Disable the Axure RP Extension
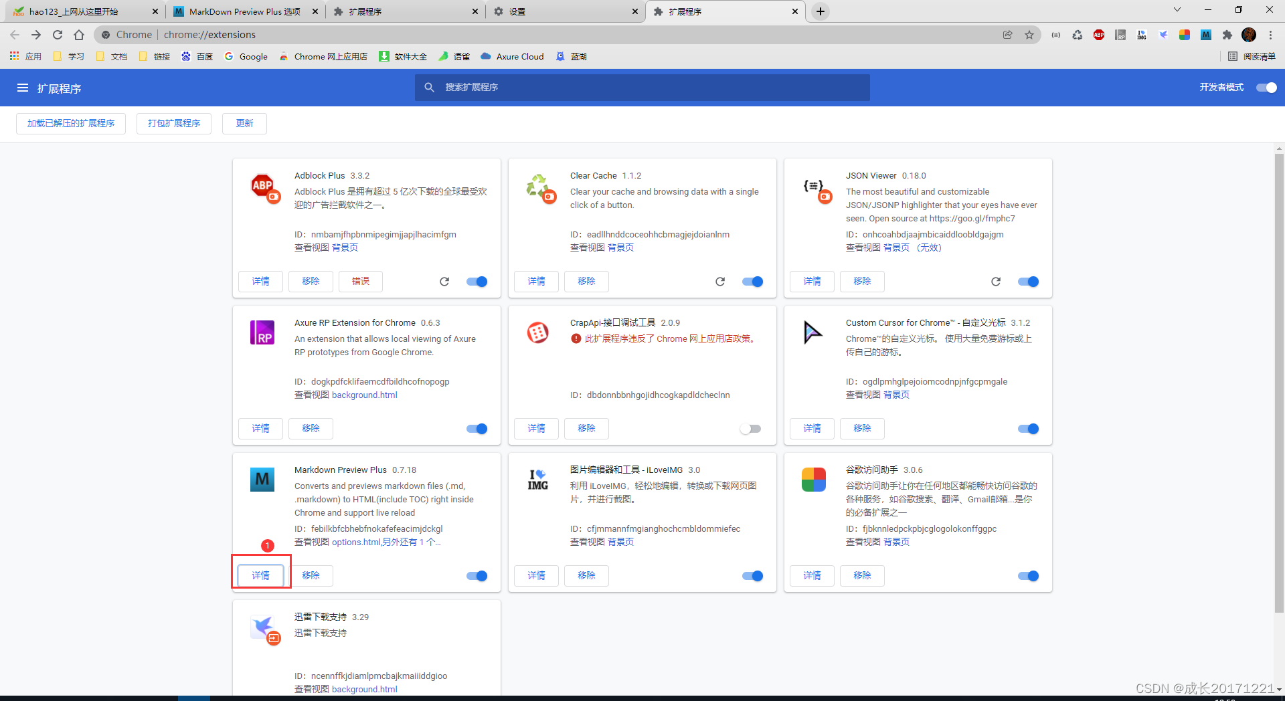The width and height of the screenshot is (1285, 701). [x=477, y=429]
